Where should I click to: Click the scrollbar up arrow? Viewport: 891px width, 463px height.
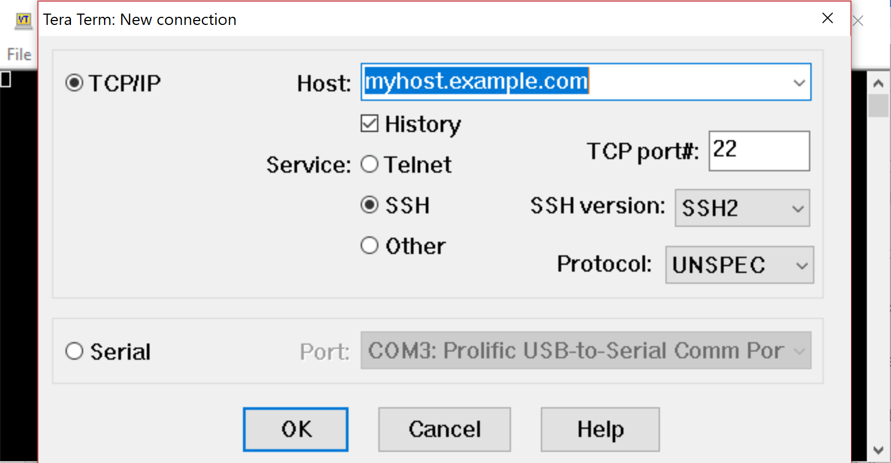879,83
